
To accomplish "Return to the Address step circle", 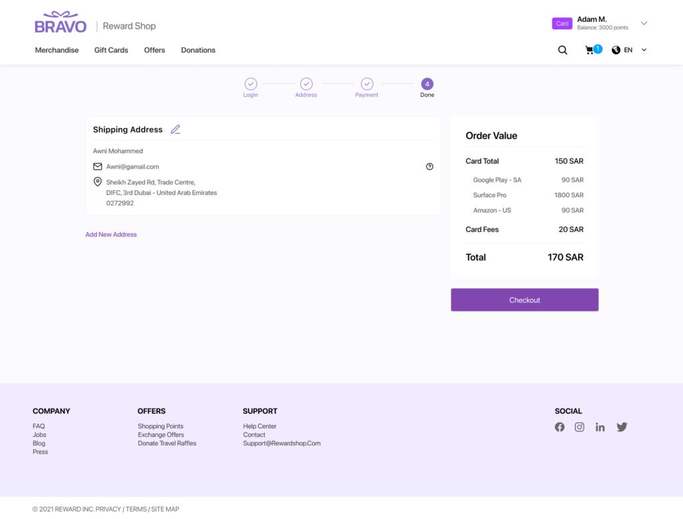I will tap(306, 84).
